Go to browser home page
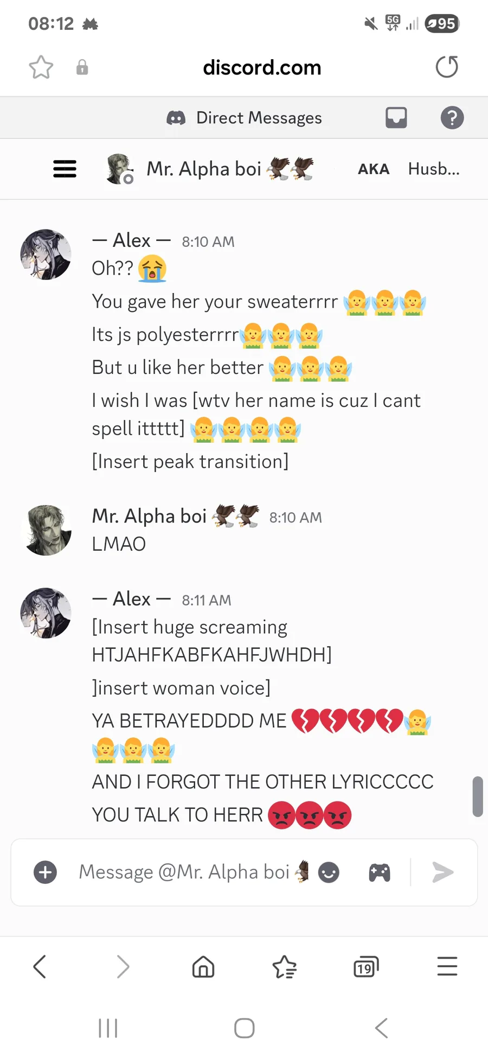This screenshot has height=1058, width=488. (203, 967)
